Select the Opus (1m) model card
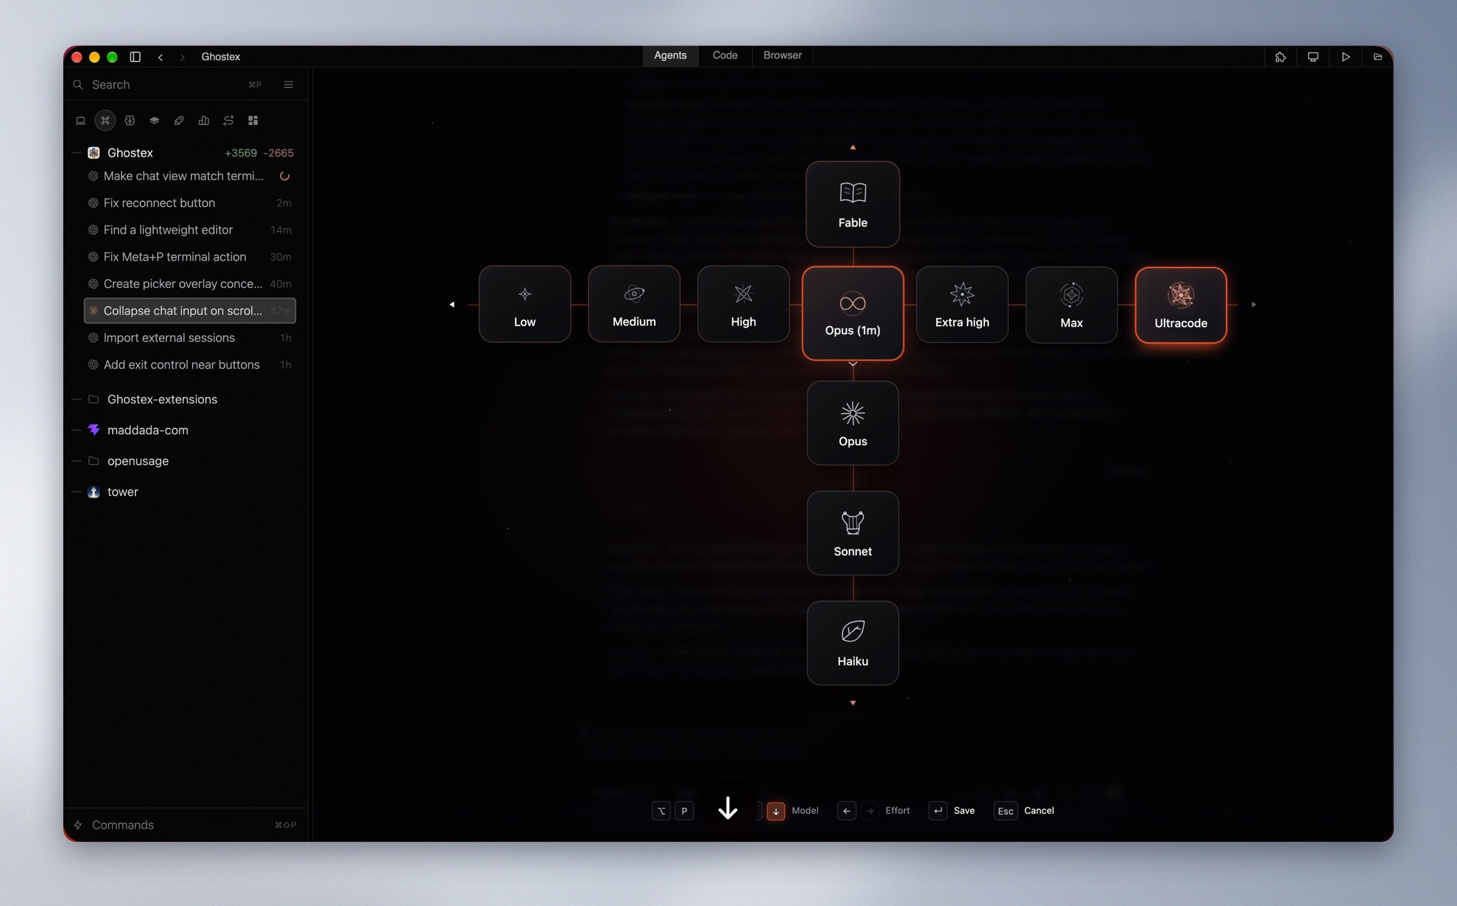This screenshot has width=1457, height=906. [x=853, y=313]
